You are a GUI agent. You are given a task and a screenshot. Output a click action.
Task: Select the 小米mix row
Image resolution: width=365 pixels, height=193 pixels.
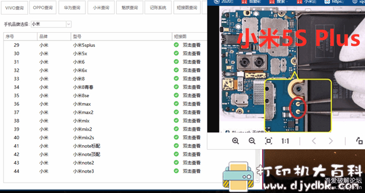pyautogui.click(x=105, y=121)
